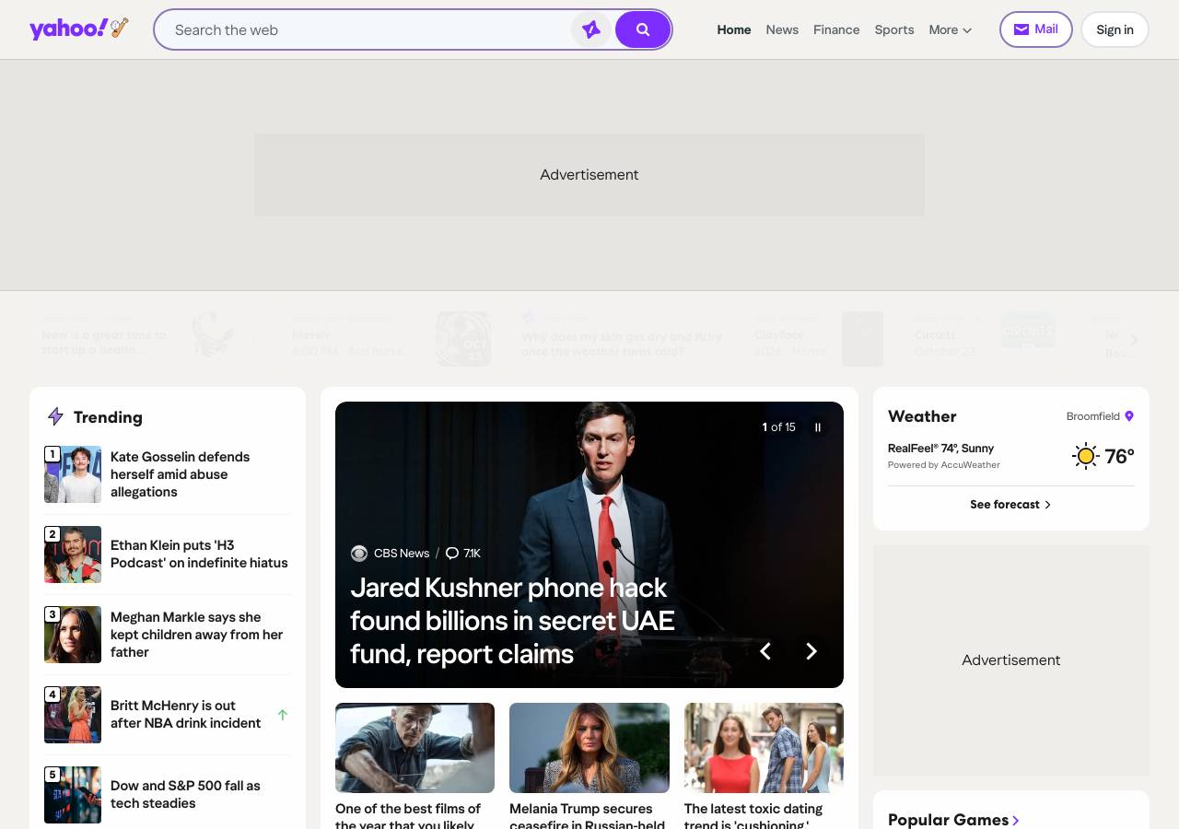Screen dimensions: 1179x829
Task: Open Meghan Markle trending story
Action: click(x=196, y=635)
